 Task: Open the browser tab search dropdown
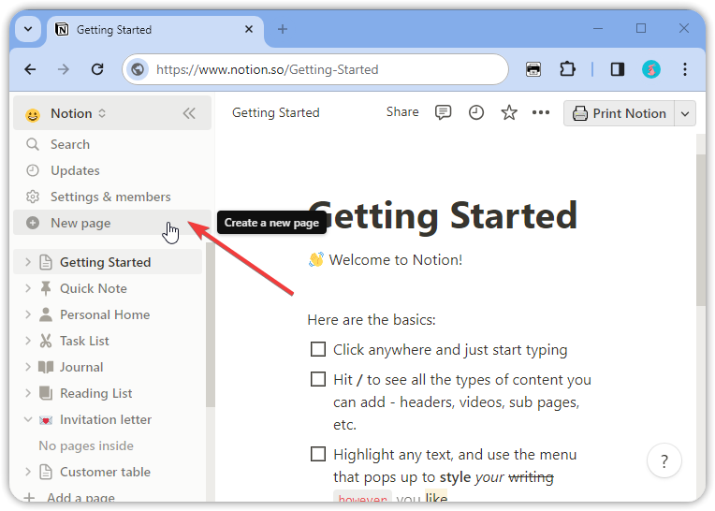pos(28,29)
